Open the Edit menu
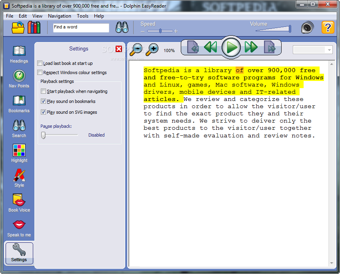The height and width of the screenshot is (274, 340). [x=23, y=16]
